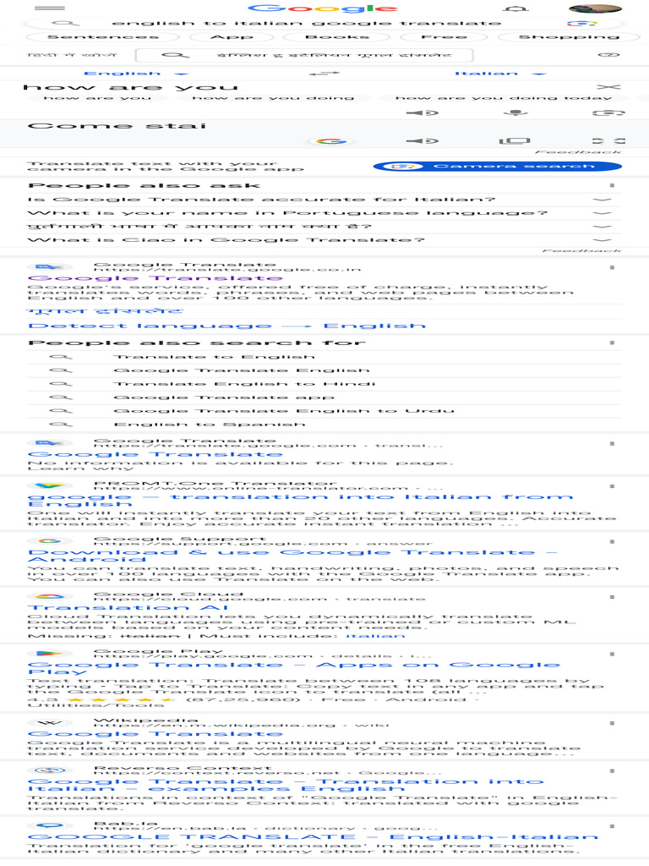Search for Google Translate English to Urdu
The image size is (649, 866).
pos(324,411)
